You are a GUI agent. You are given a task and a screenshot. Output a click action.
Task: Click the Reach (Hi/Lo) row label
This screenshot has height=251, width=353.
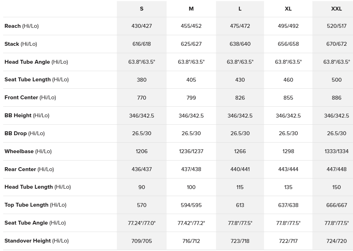click(x=22, y=26)
